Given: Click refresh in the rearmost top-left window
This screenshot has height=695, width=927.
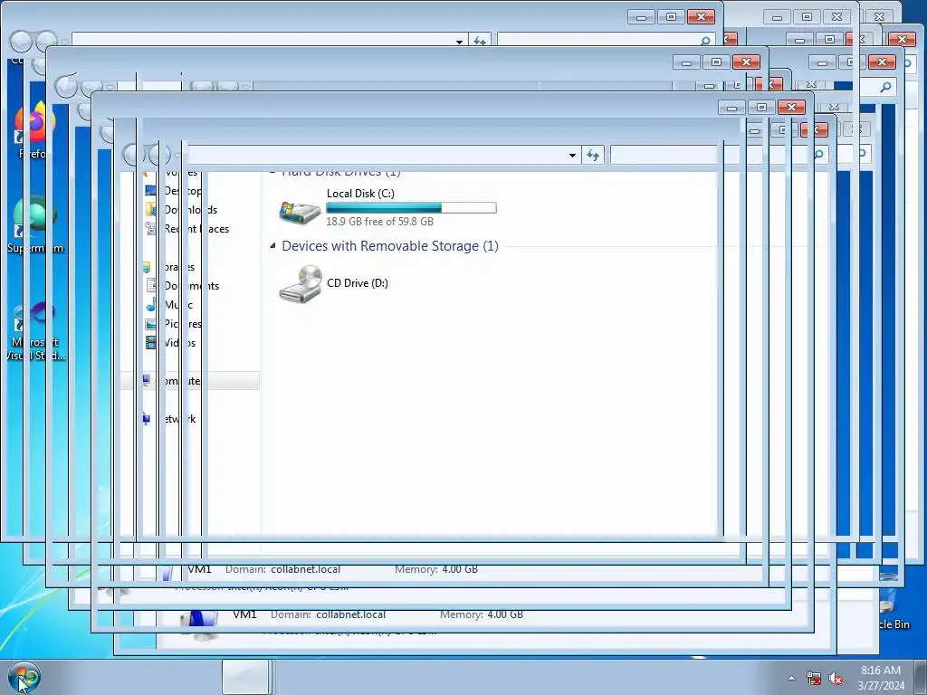Looking at the screenshot, I should point(480,40).
